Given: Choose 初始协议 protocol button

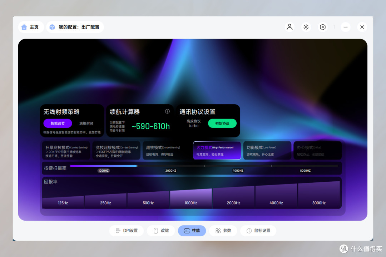Looking at the screenshot, I should pos(222,123).
